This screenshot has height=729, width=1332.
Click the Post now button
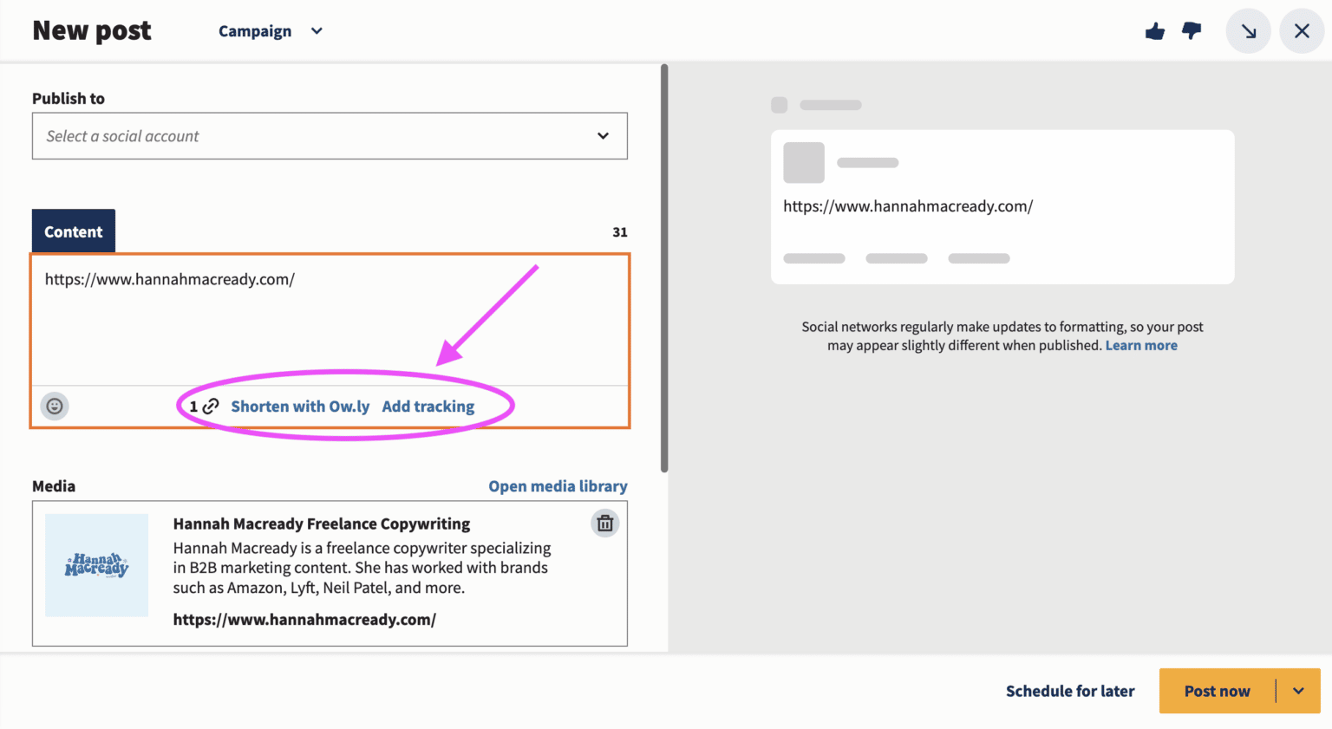(x=1218, y=691)
